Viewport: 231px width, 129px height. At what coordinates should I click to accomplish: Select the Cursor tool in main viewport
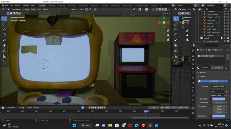(4, 24)
